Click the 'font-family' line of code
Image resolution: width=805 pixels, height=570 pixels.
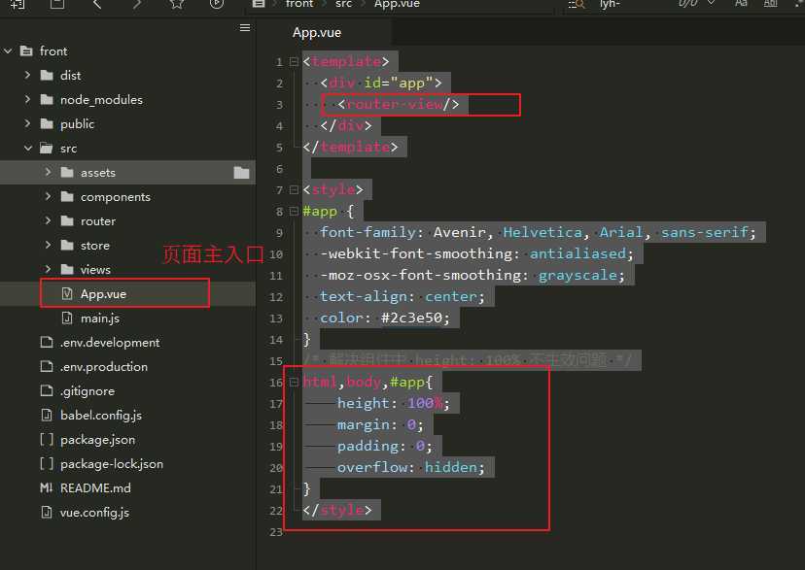(x=538, y=233)
